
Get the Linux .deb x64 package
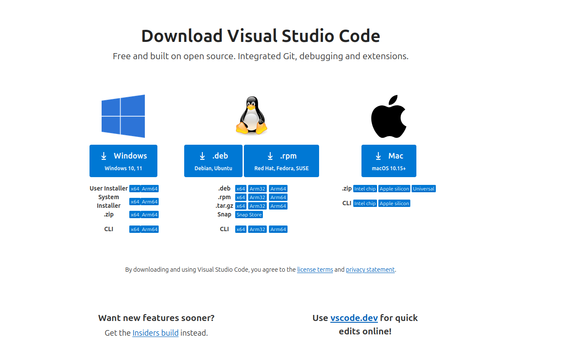241,189
